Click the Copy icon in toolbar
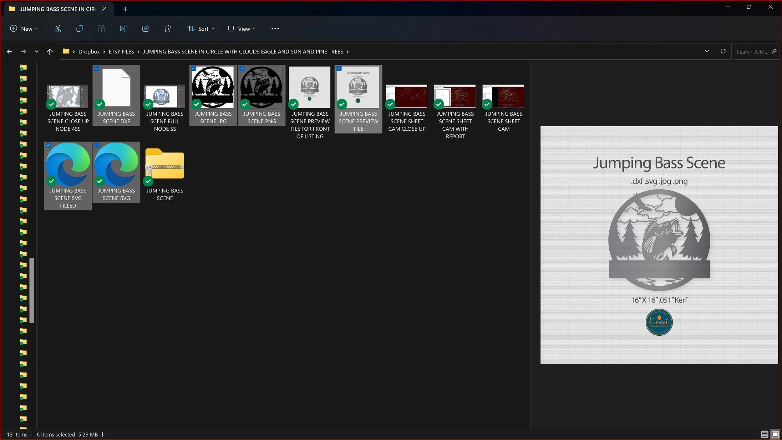This screenshot has width=782, height=440. [79, 29]
